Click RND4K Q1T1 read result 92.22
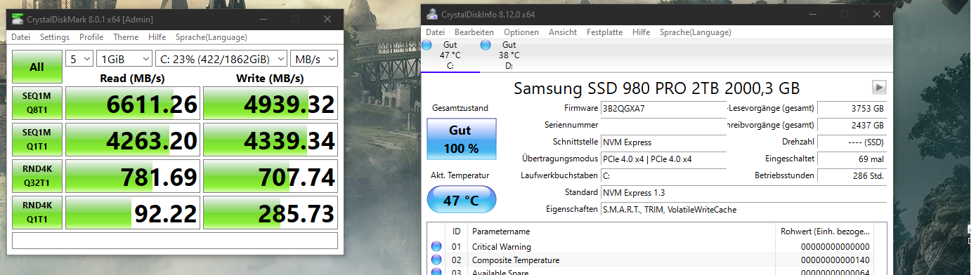Image resolution: width=976 pixels, height=275 pixels. coord(133,213)
